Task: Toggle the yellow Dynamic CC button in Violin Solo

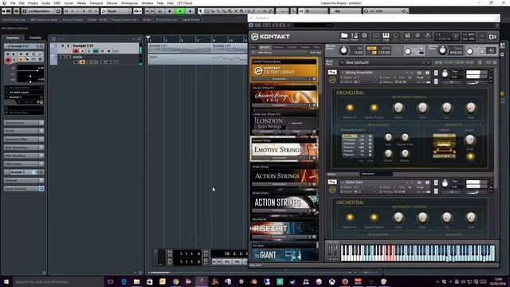Action: [350, 218]
